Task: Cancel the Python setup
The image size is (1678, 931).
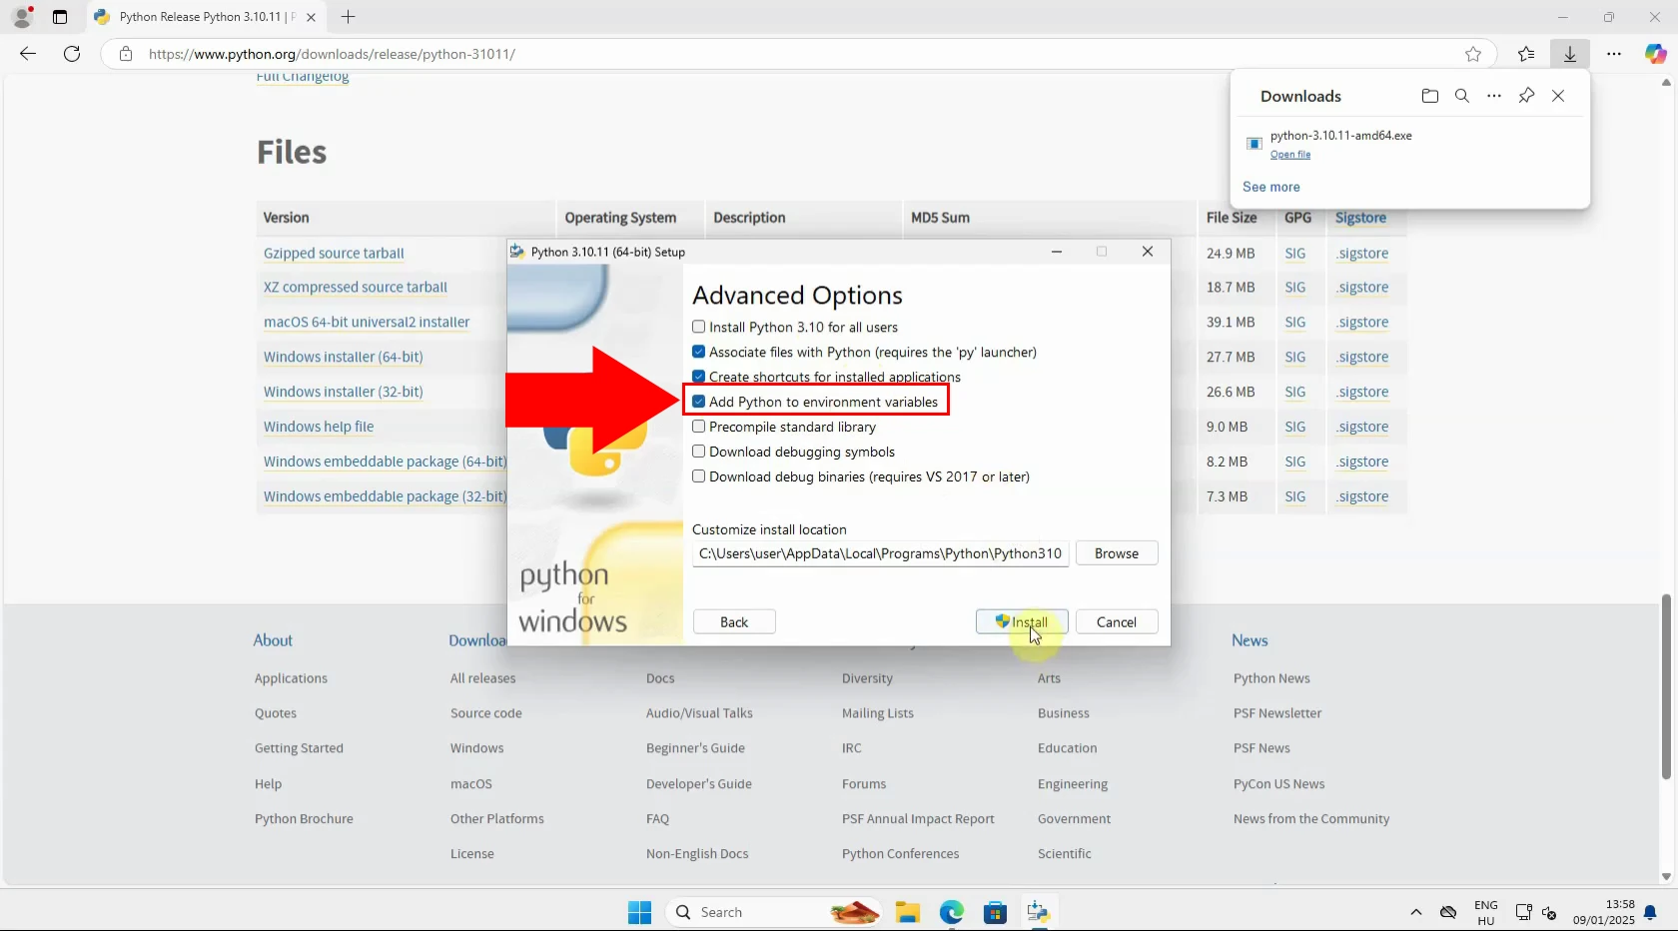Action: [x=1117, y=621]
